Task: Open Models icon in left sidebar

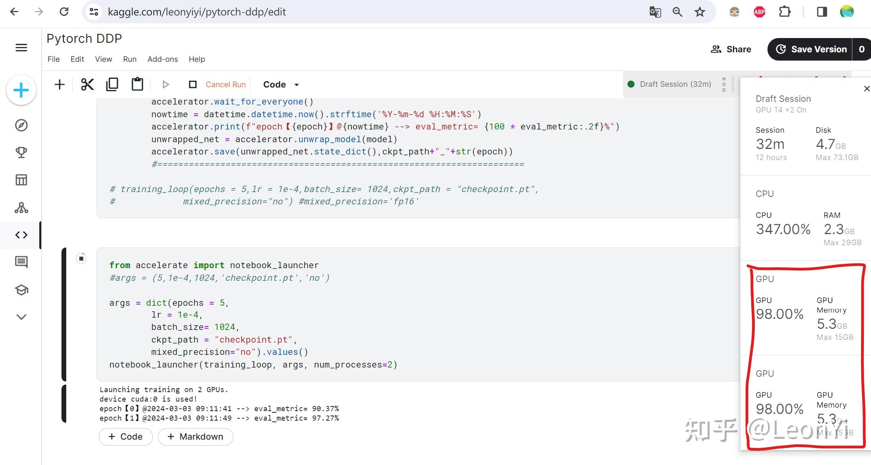Action: pos(21,208)
